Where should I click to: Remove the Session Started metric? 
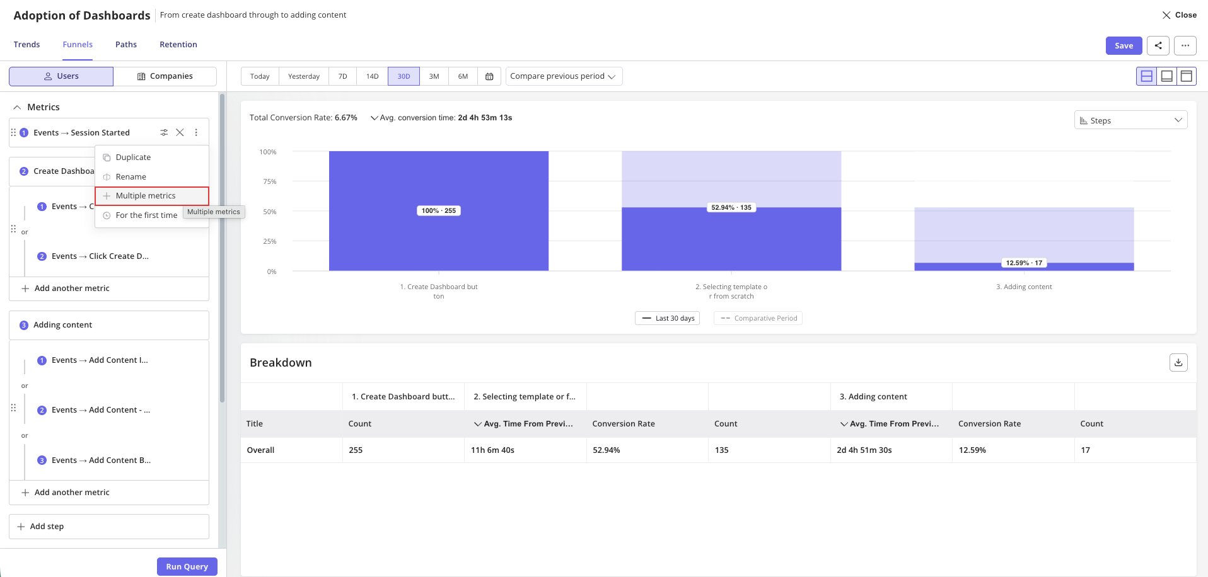[x=180, y=132]
